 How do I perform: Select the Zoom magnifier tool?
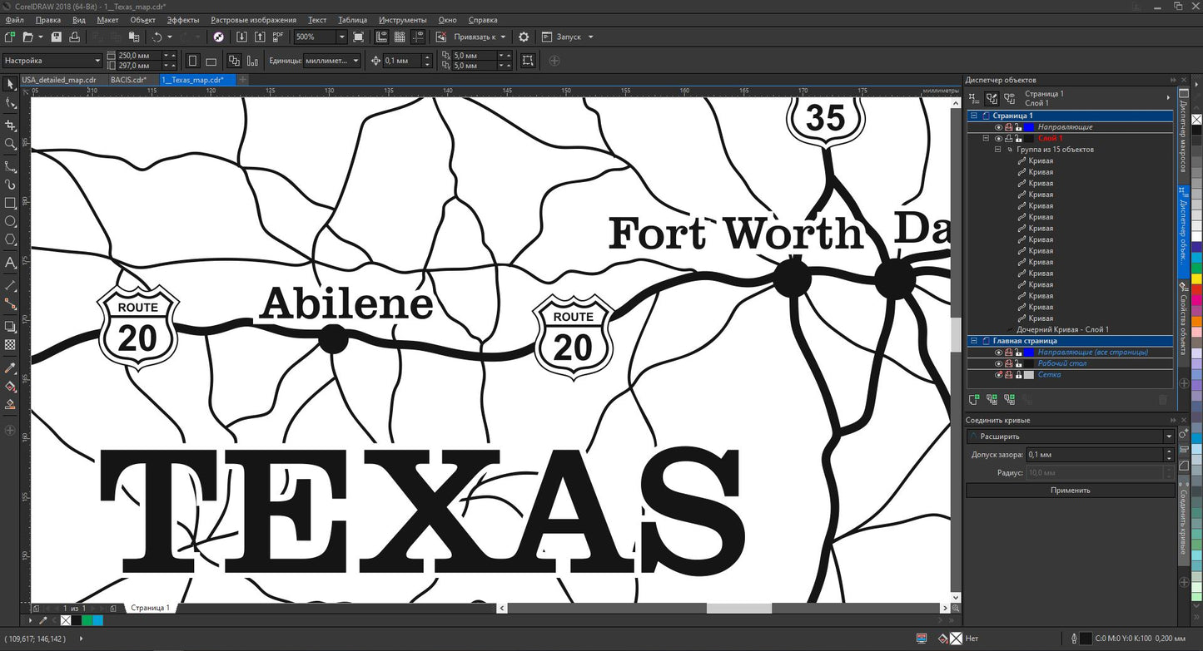(x=10, y=144)
